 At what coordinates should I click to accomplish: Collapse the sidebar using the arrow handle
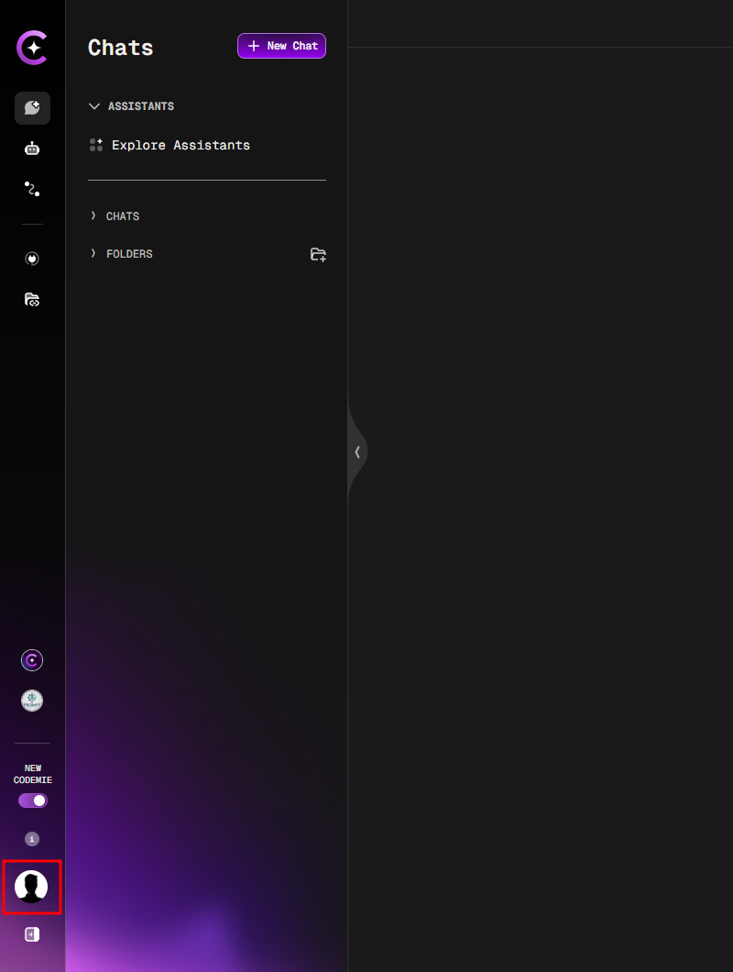tap(357, 451)
